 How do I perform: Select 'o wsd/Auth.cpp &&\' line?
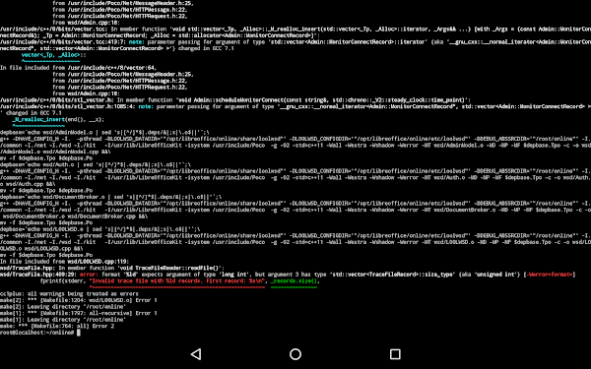(x=28, y=184)
